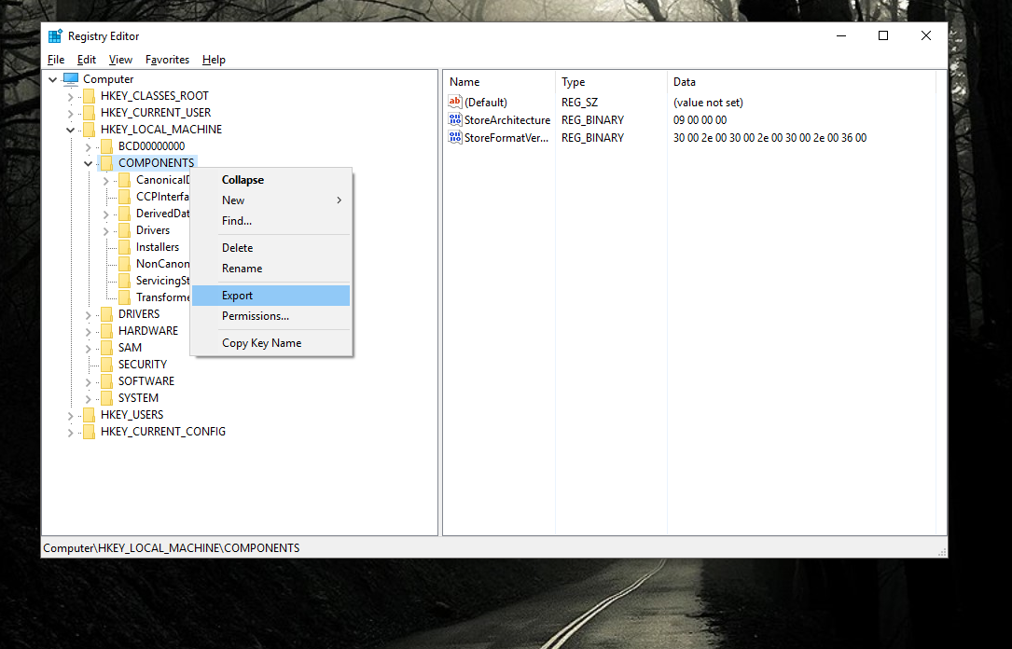Screen dimensions: 1012x649
Task: Click the DerivedData folder icon
Action: [x=125, y=214]
